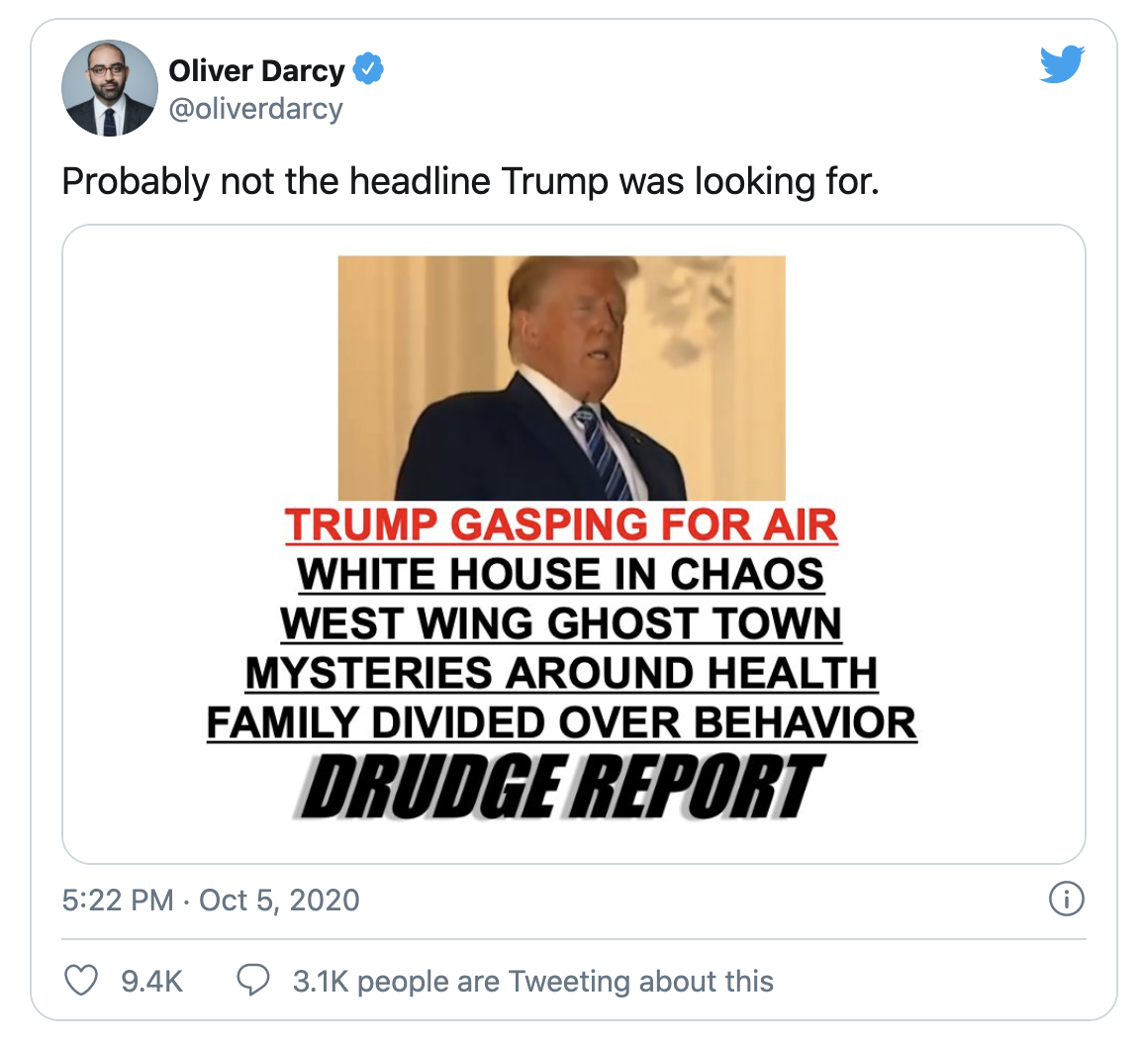Click the Oliver Darcy display name

point(256,70)
